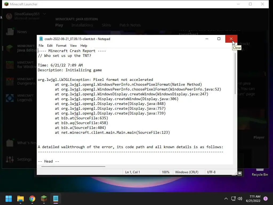The height and width of the screenshot is (205, 273).
Task: Click the 'Description: Initializing game' line
Action: [70, 70]
